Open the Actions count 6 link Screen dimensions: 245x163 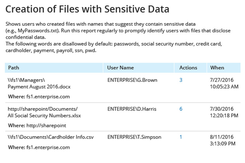181,109
